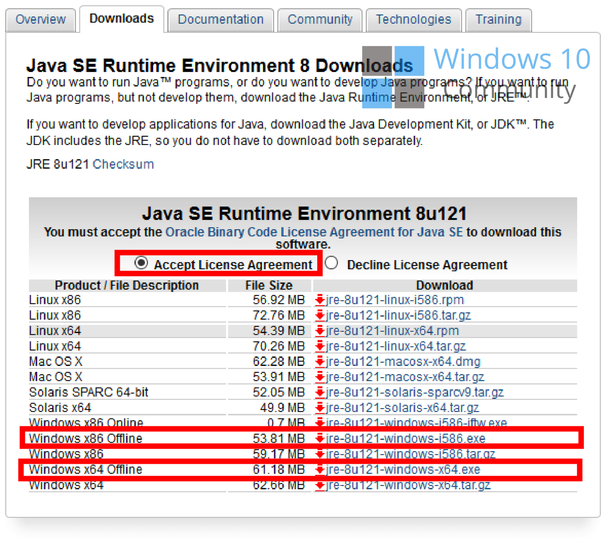Viewport: 610px width, 558px height.
Task: Select Decline License Agreement radio button
Action: click(x=331, y=263)
